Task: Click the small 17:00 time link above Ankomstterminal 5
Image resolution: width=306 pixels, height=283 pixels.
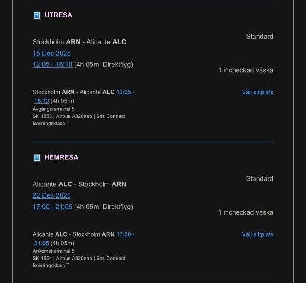Action: (x=125, y=234)
